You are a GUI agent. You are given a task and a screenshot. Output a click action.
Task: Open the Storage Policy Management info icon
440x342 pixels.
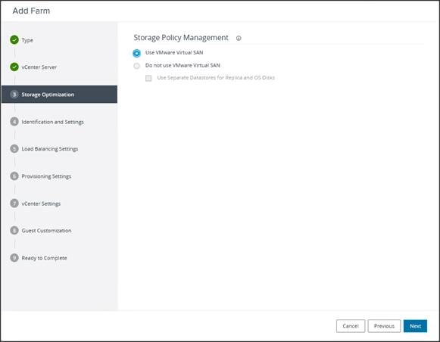pyautogui.click(x=239, y=38)
